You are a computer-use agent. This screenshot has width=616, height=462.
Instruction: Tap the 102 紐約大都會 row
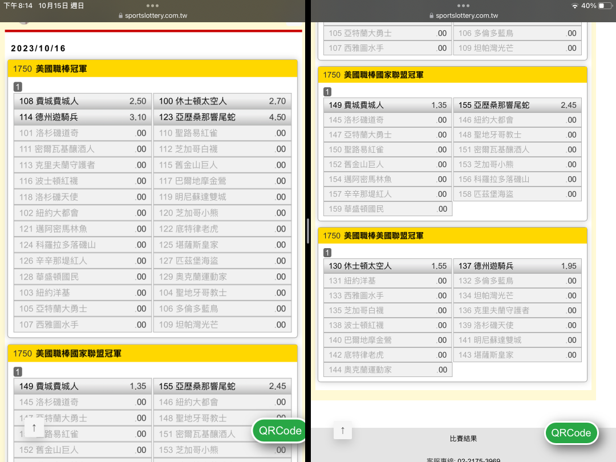(x=83, y=213)
